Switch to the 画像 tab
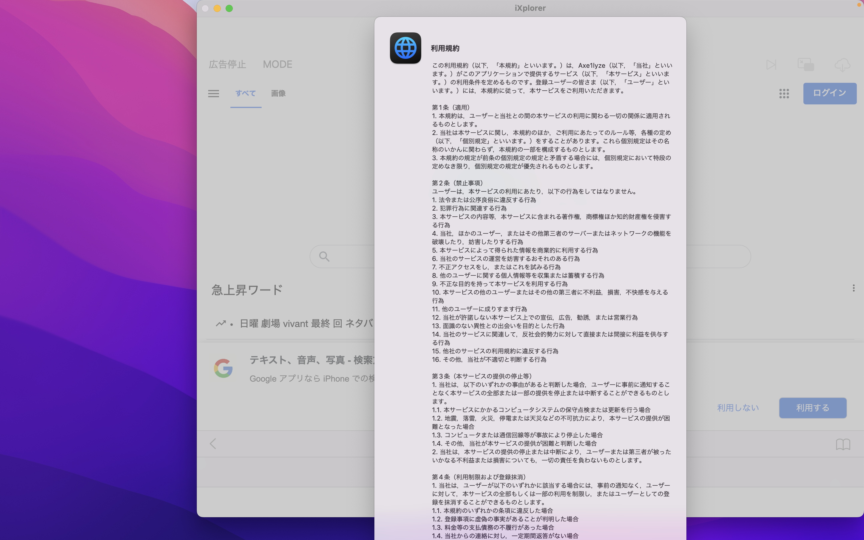This screenshot has height=540, width=864. tap(278, 94)
